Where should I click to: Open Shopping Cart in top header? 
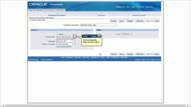coord(120,7)
